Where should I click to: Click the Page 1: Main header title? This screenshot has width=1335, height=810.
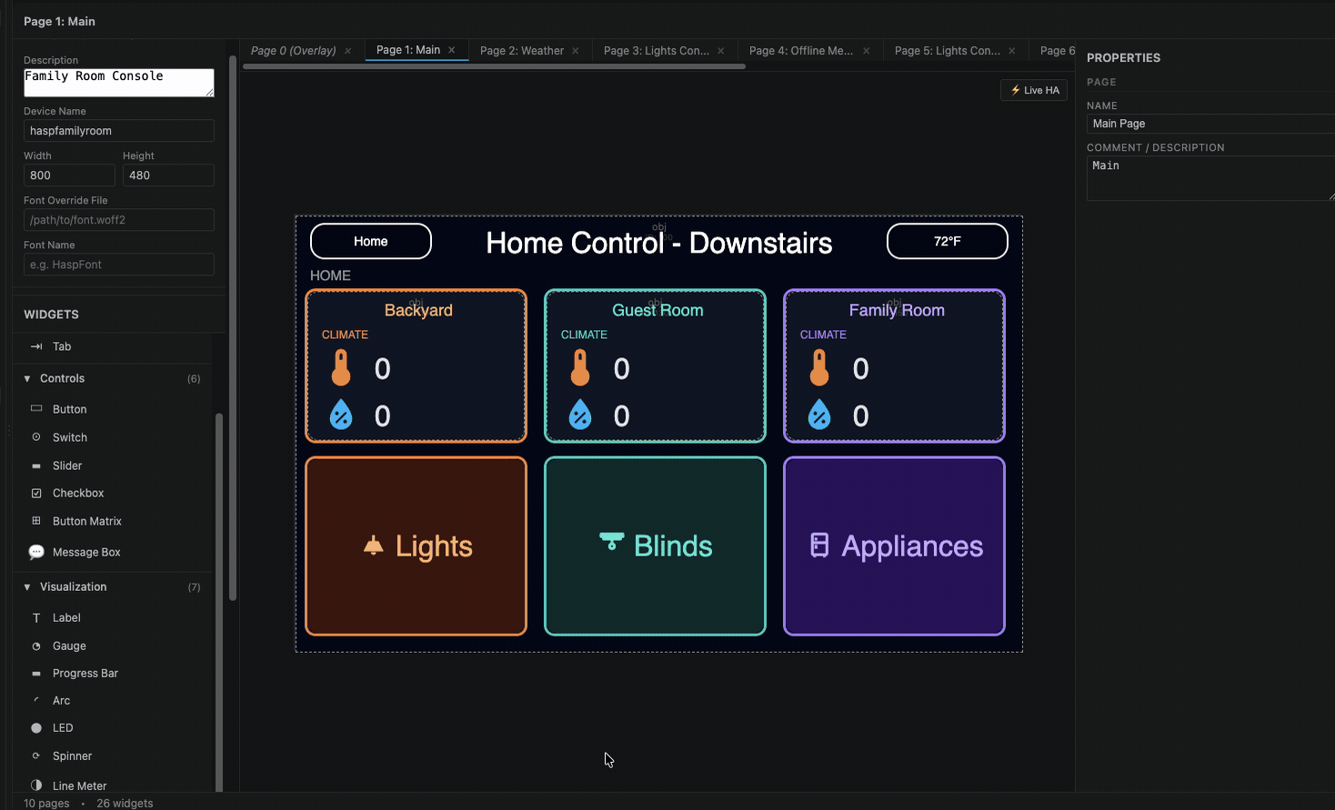coord(59,21)
